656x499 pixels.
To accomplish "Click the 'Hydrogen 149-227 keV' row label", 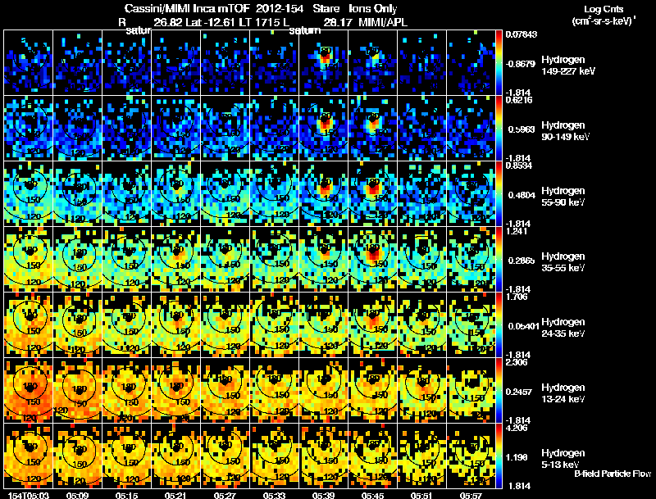I will (567, 66).
